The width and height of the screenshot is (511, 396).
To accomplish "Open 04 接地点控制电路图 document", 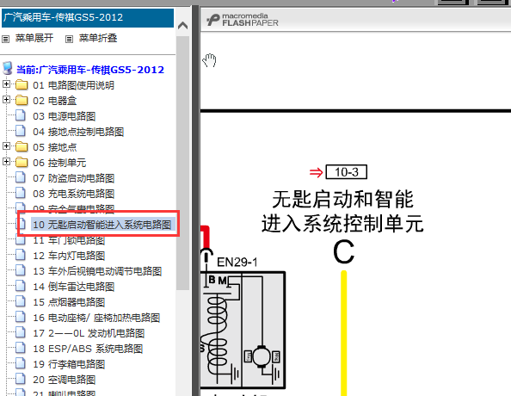I will click(78, 132).
